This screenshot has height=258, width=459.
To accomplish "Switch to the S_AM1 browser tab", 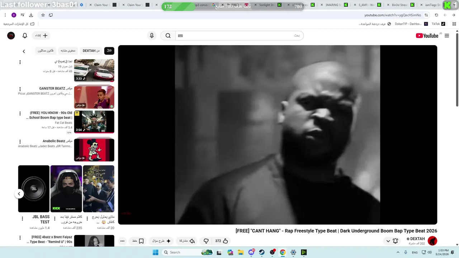I will (366, 5).
